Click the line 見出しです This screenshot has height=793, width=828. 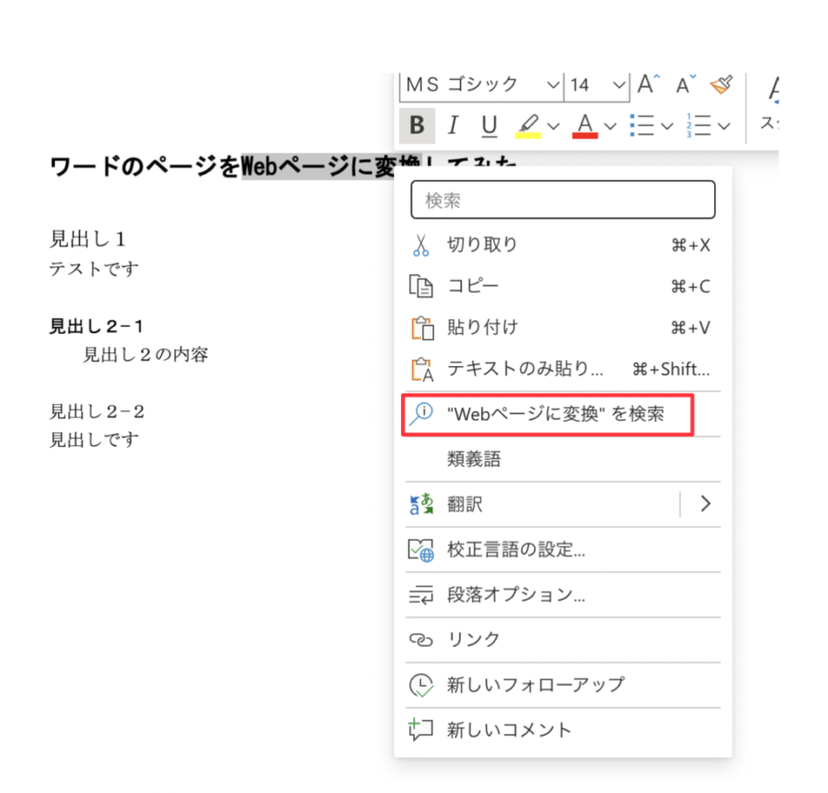point(94,440)
